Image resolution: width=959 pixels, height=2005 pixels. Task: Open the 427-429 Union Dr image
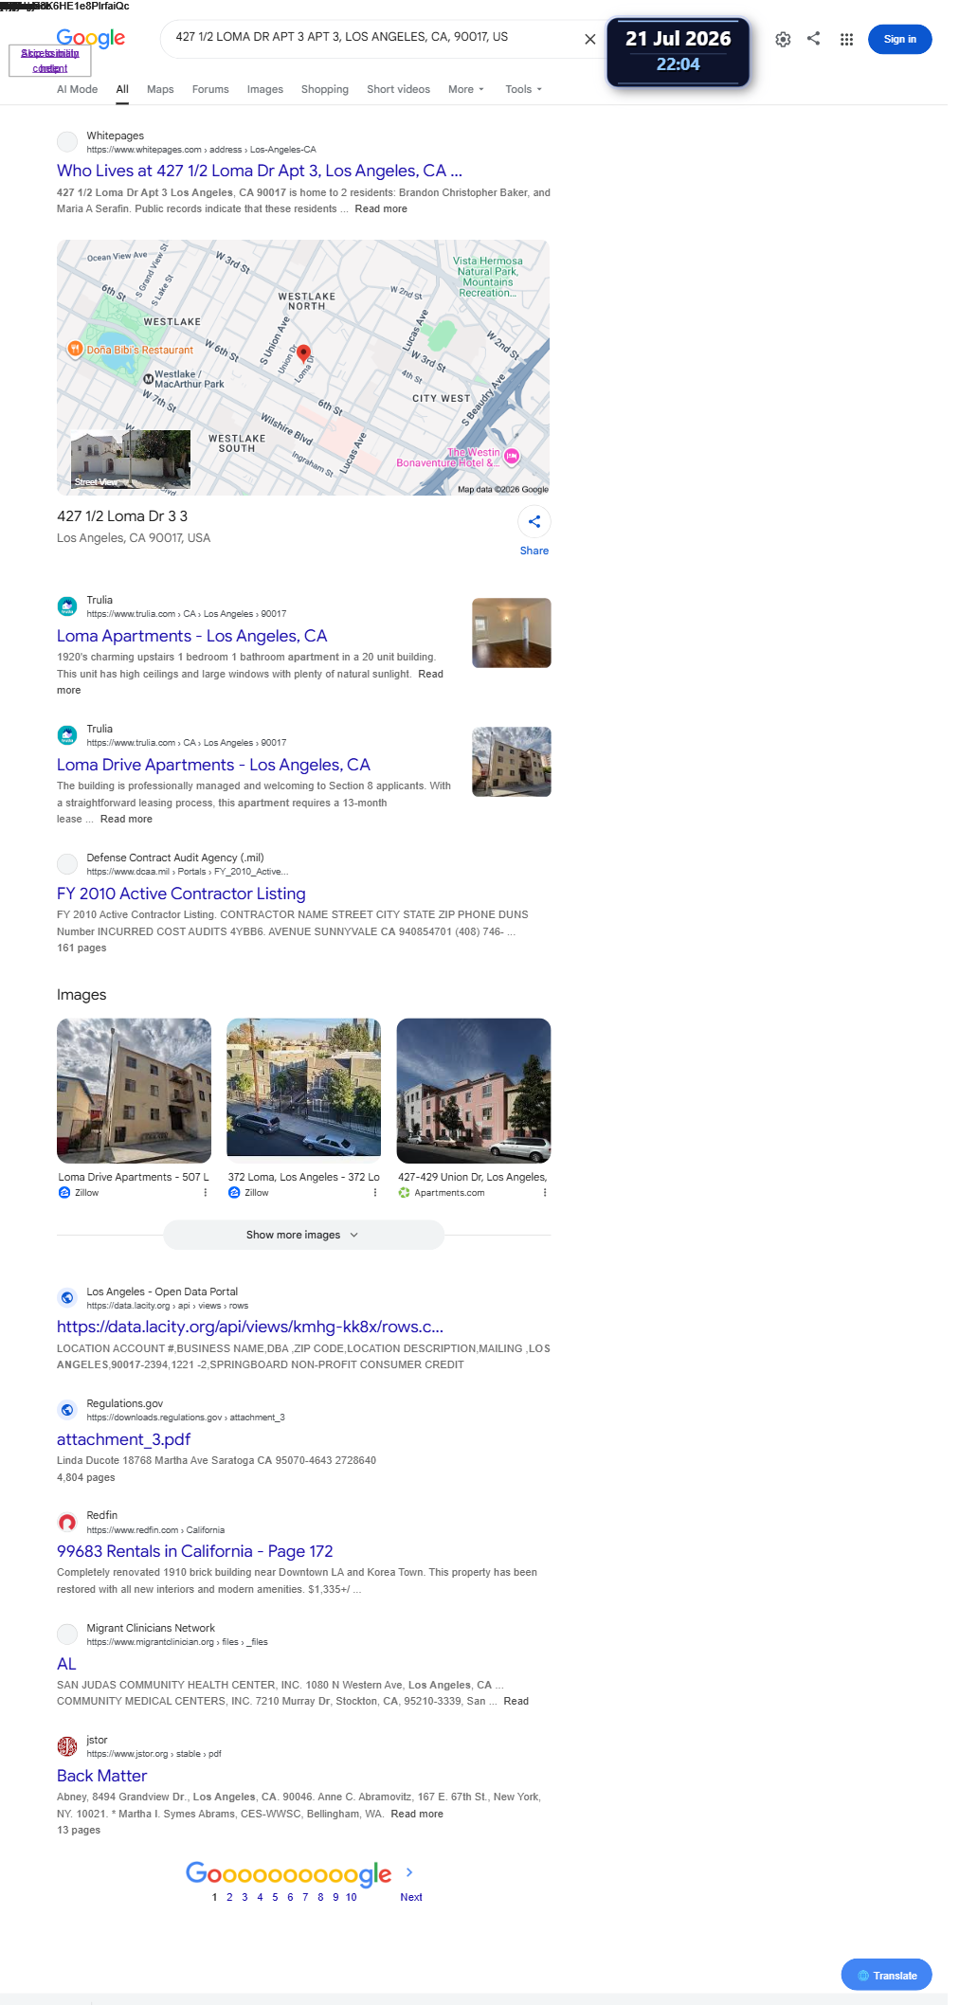(x=474, y=1091)
